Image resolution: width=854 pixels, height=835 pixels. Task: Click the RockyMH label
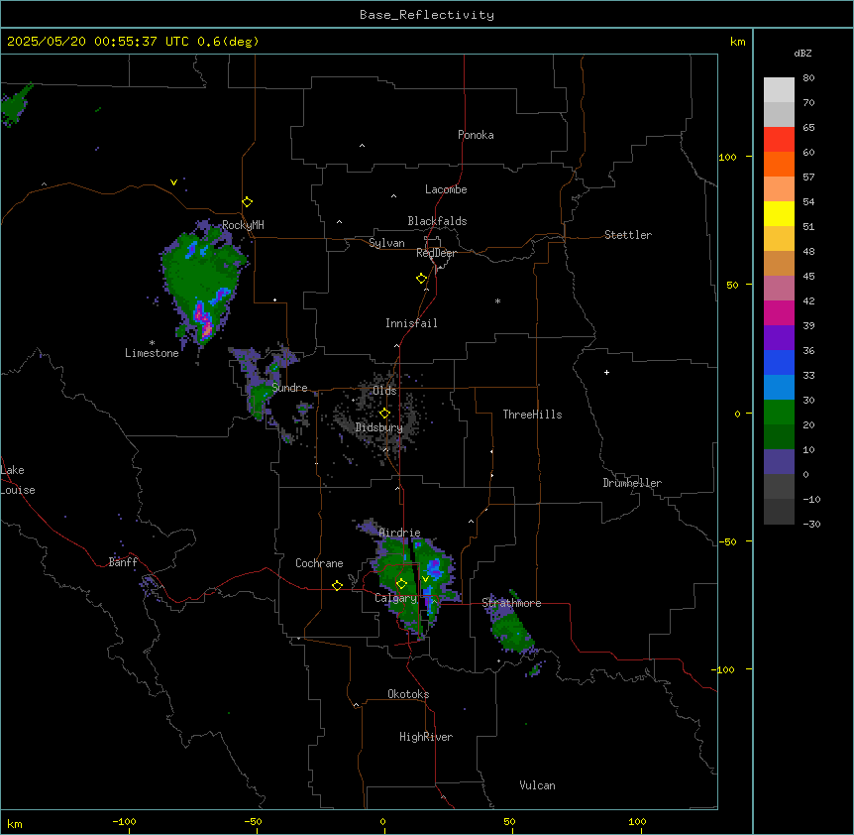tap(243, 225)
